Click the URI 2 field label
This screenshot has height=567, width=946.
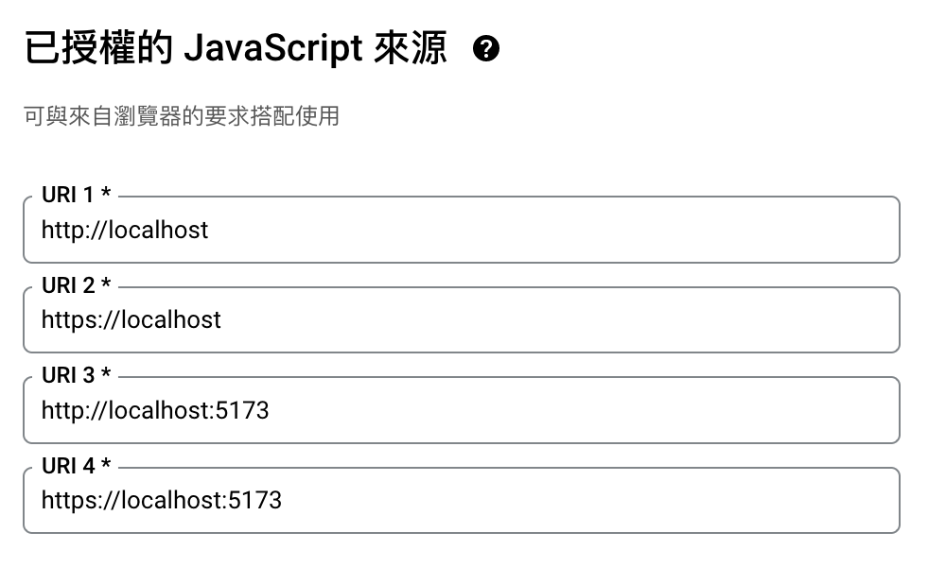(68, 285)
